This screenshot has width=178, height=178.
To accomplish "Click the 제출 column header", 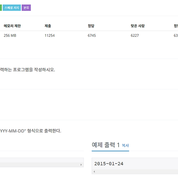I will point(48,26).
